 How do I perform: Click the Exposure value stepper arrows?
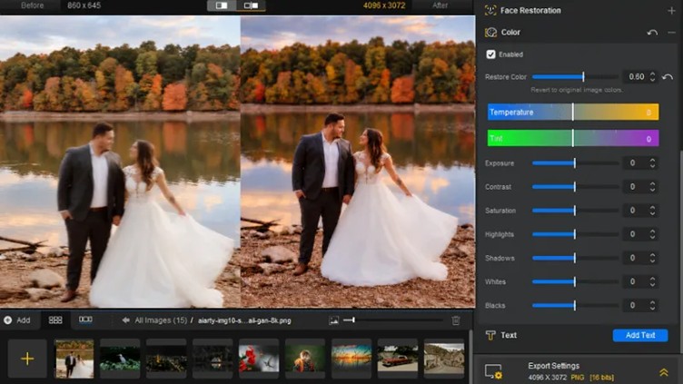[x=652, y=163]
